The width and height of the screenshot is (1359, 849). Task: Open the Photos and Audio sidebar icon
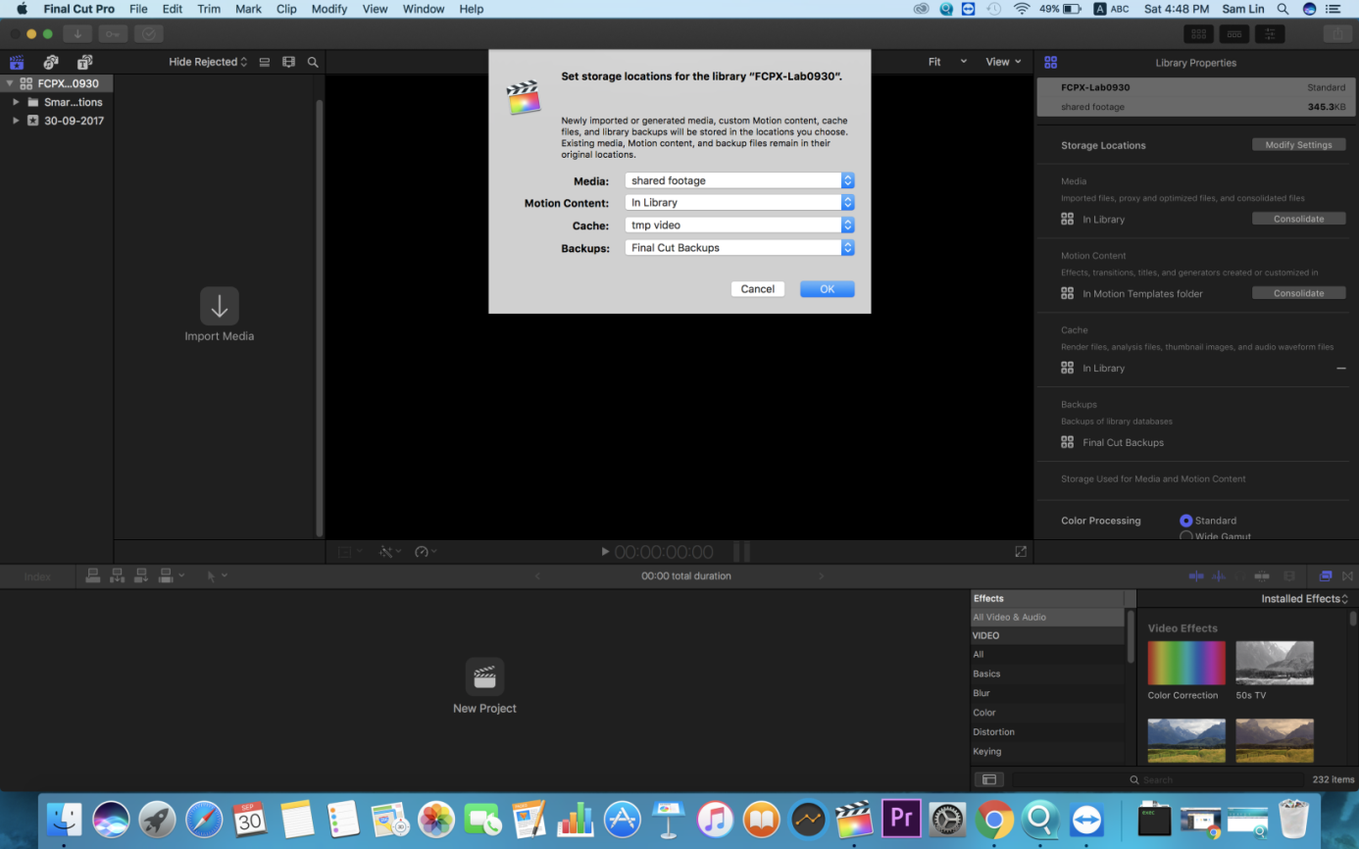pyautogui.click(x=51, y=62)
